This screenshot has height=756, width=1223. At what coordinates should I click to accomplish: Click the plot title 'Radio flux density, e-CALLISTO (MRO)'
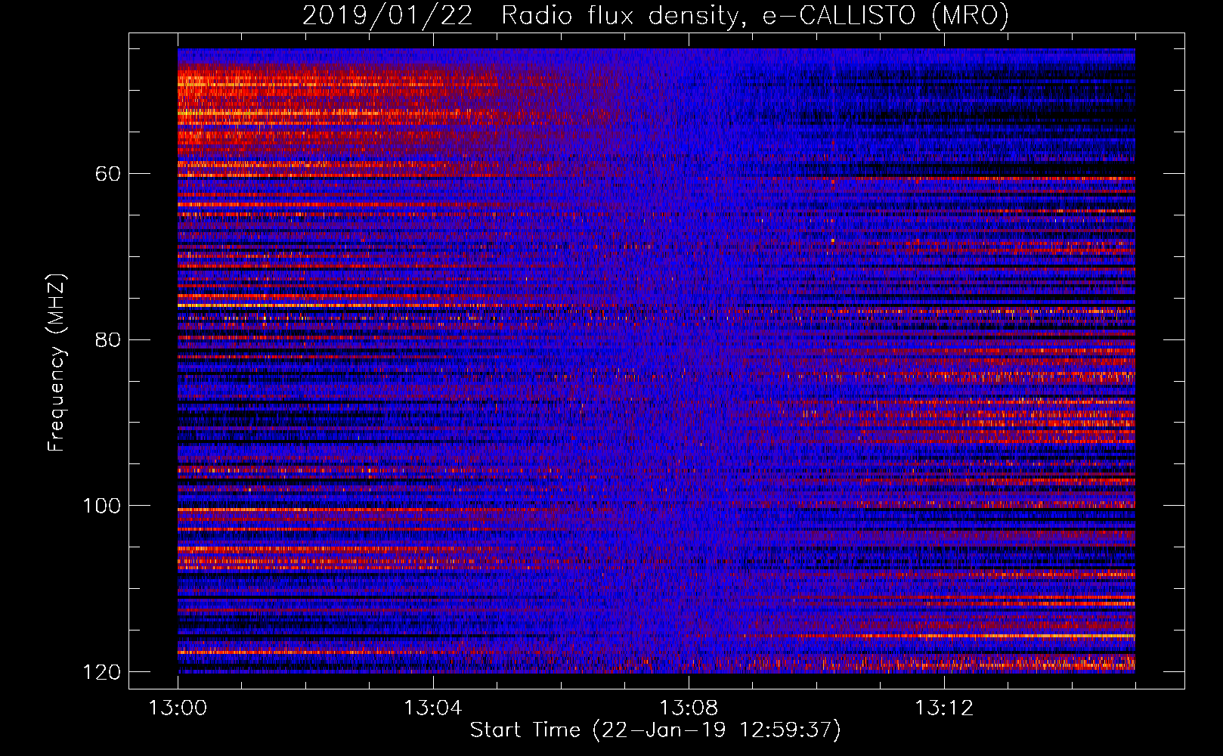pyautogui.click(x=755, y=16)
